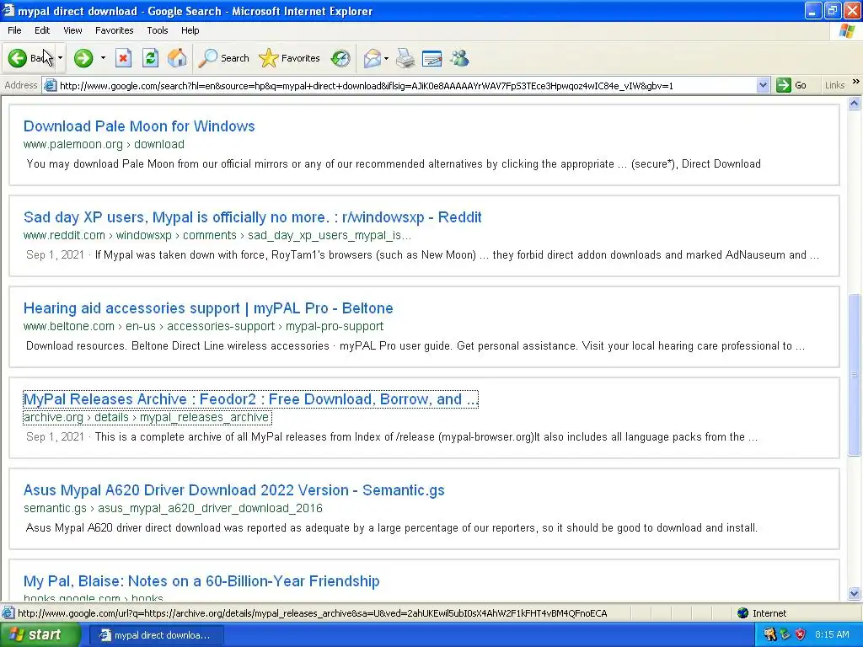Expand the Mail dropdown arrow
863x647 pixels.
(386, 58)
